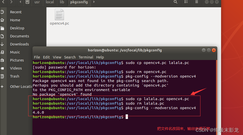The height and width of the screenshot is (135, 243).
Task: Navigate to the usr path segment
Action: click(37, 2)
